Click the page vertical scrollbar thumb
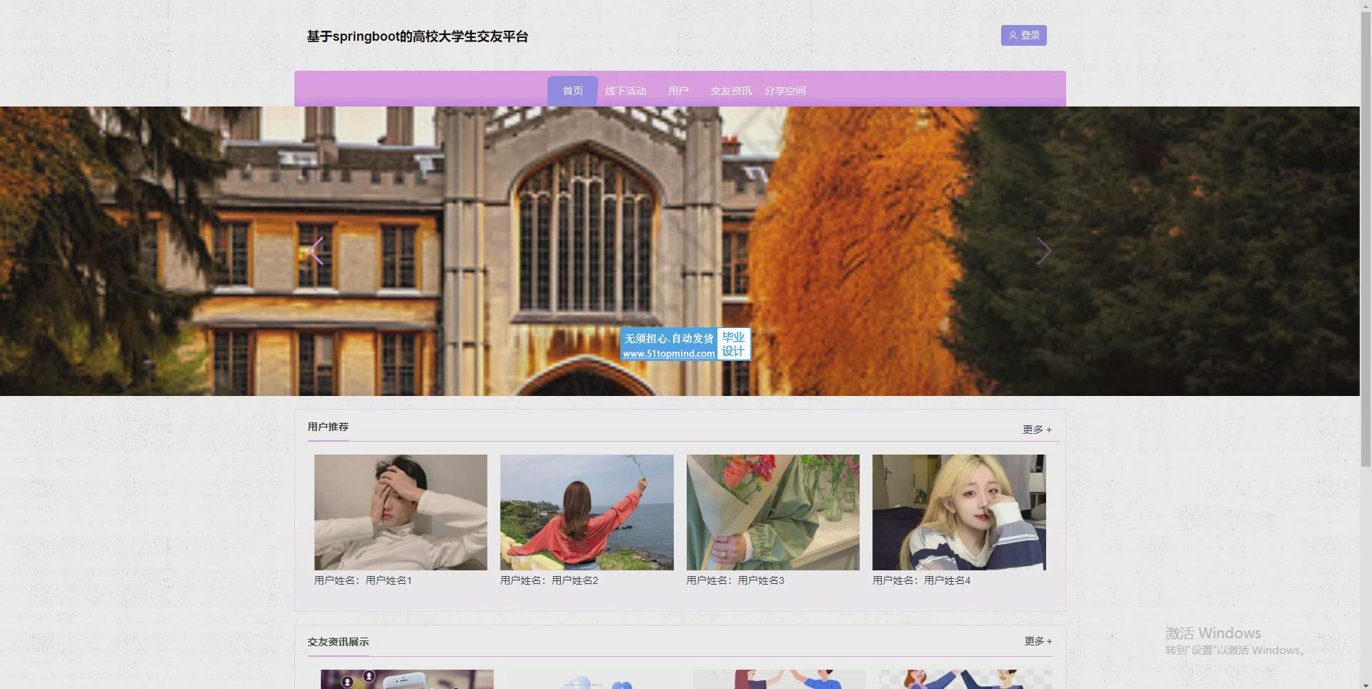Image resolution: width=1372 pixels, height=689 pixels. pyautogui.click(x=1366, y=236)
